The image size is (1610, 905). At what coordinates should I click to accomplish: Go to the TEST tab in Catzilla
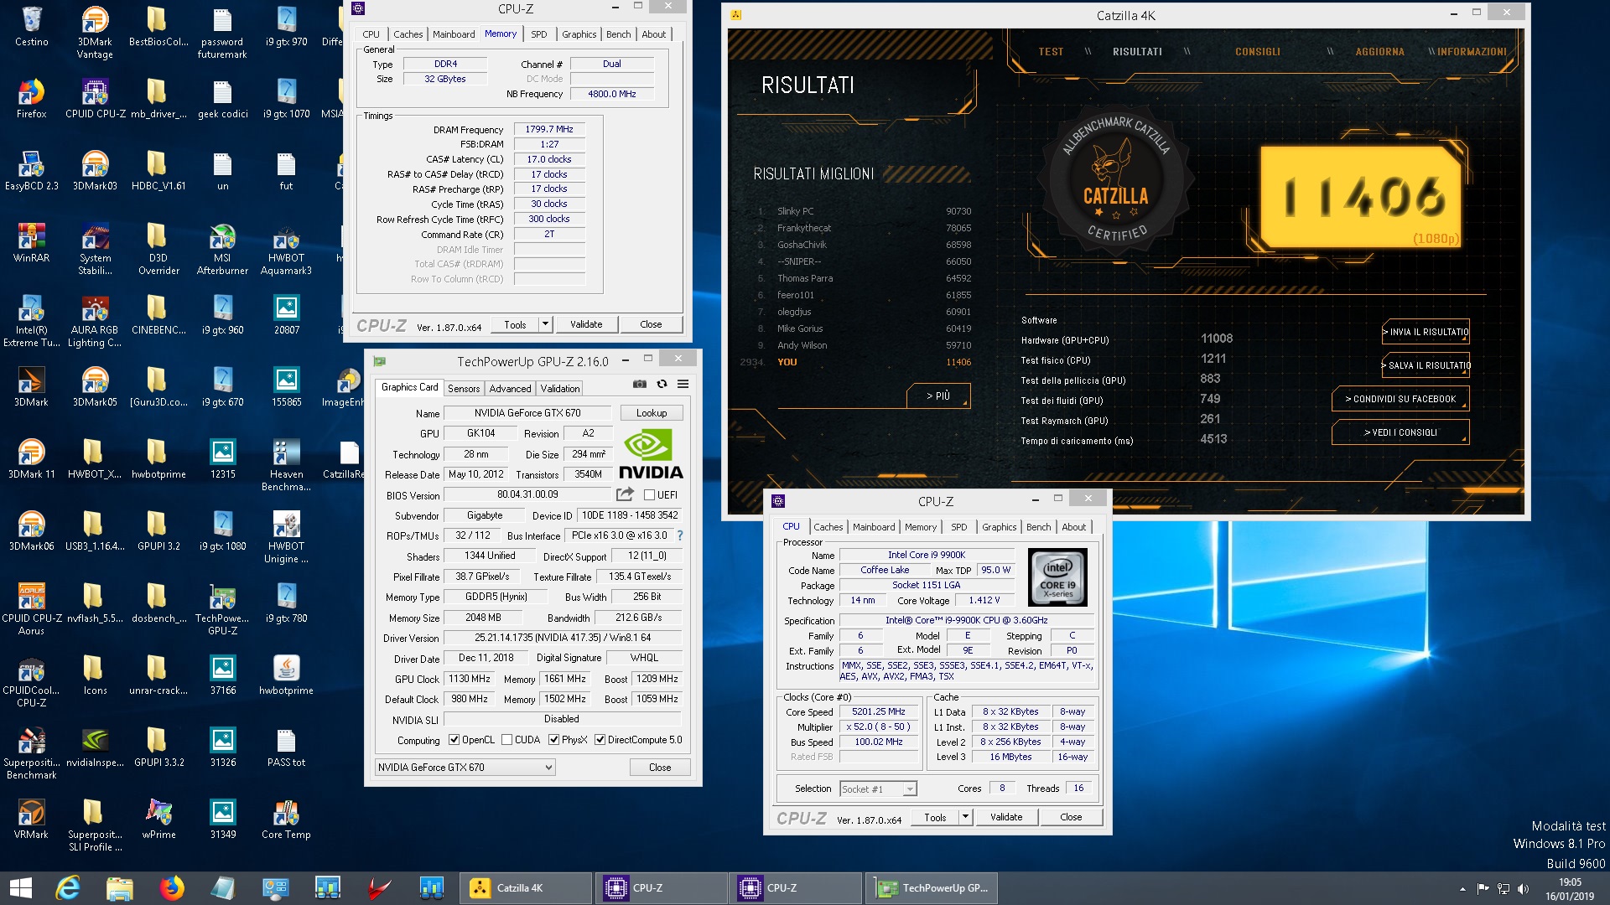(1051, 52)
